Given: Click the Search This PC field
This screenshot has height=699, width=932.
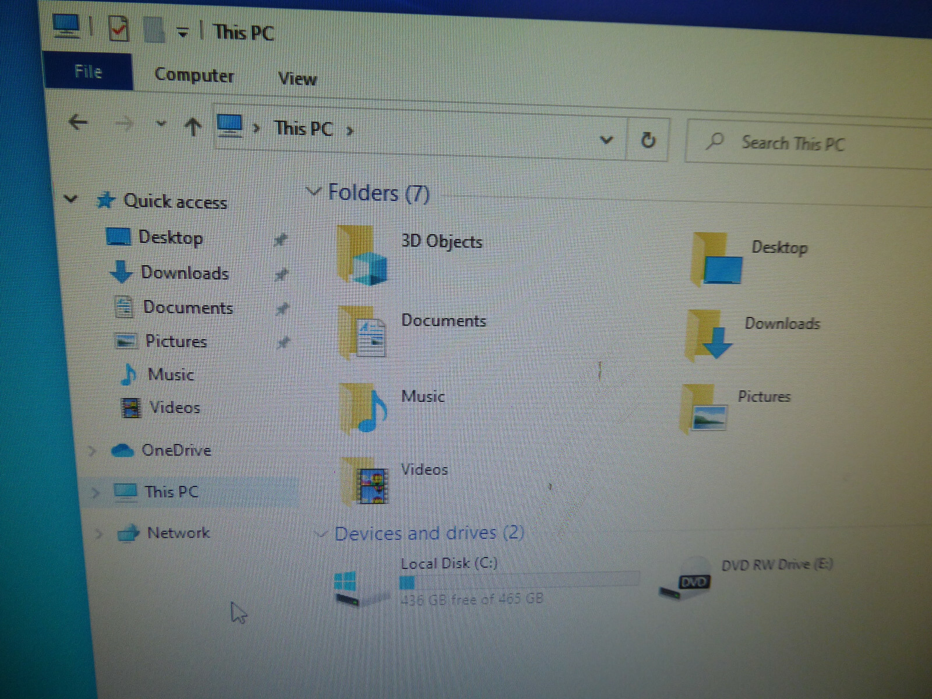Looking at the screenshot, I should (810, 144).
